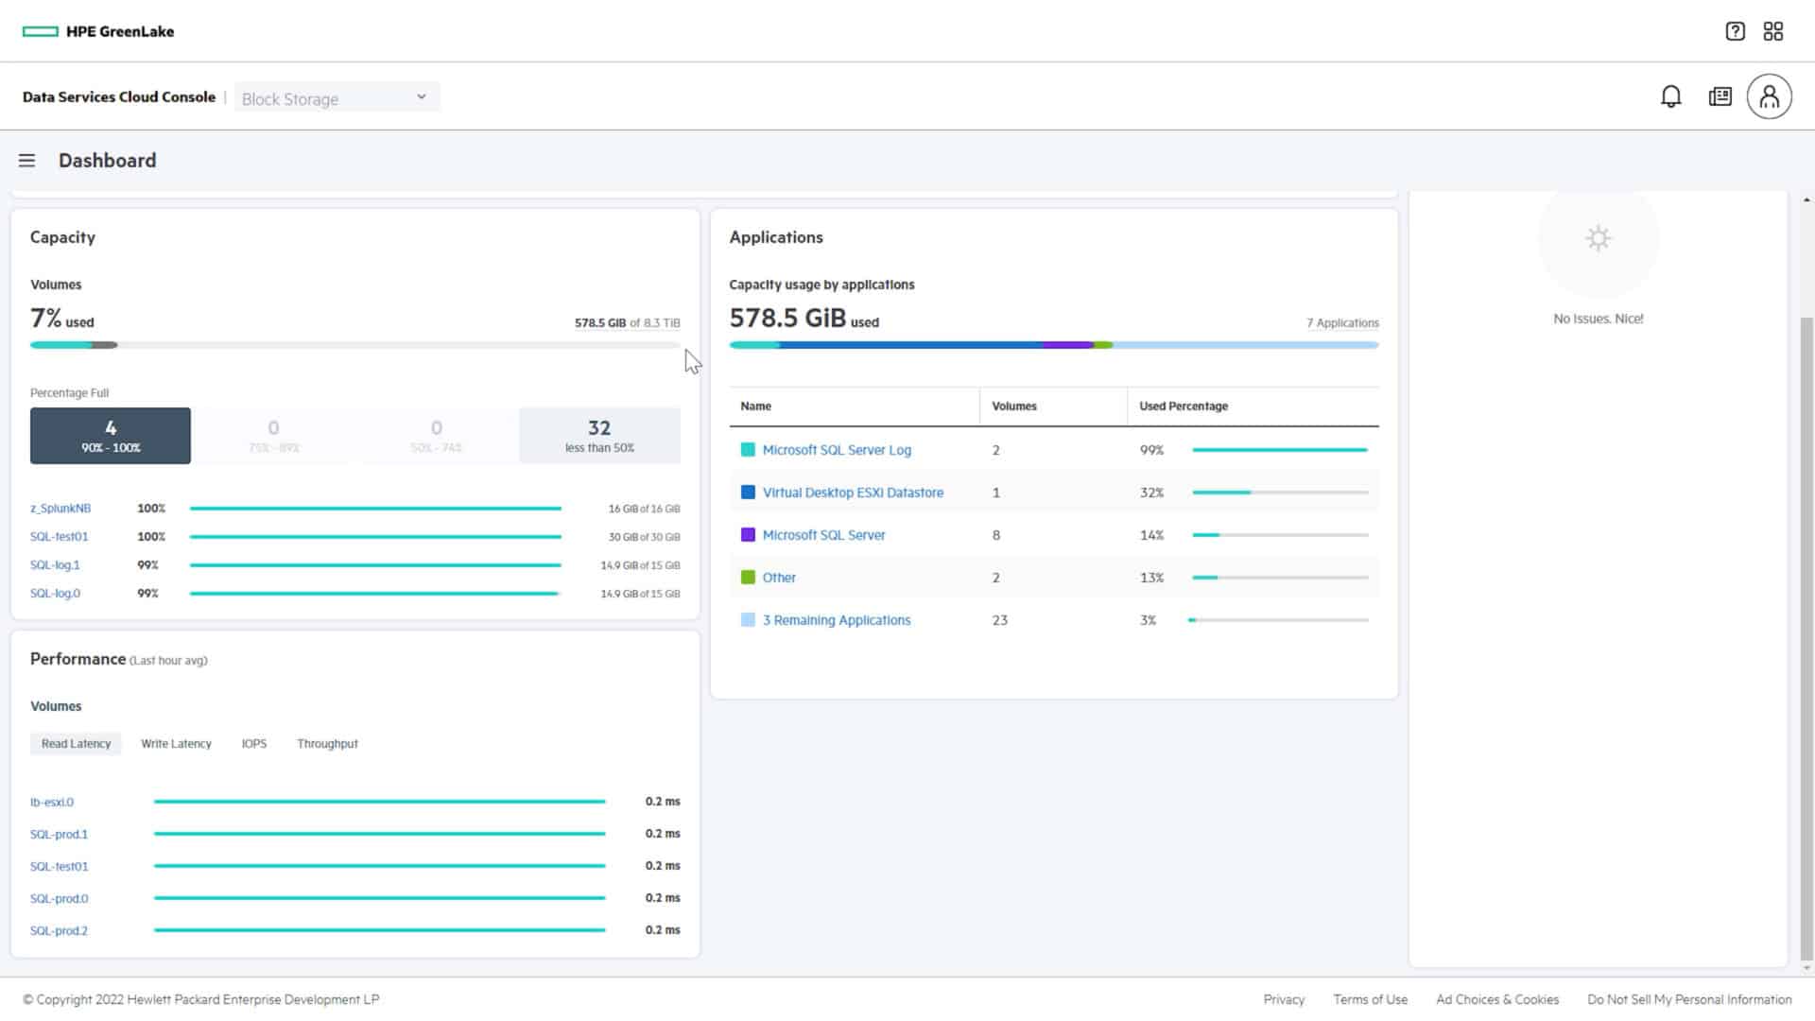This screenshot has width=1815, height=1021.
Task: Click Microsoft SQL Server purple color square
Action: pyautogui.click(x=748, y=535)
